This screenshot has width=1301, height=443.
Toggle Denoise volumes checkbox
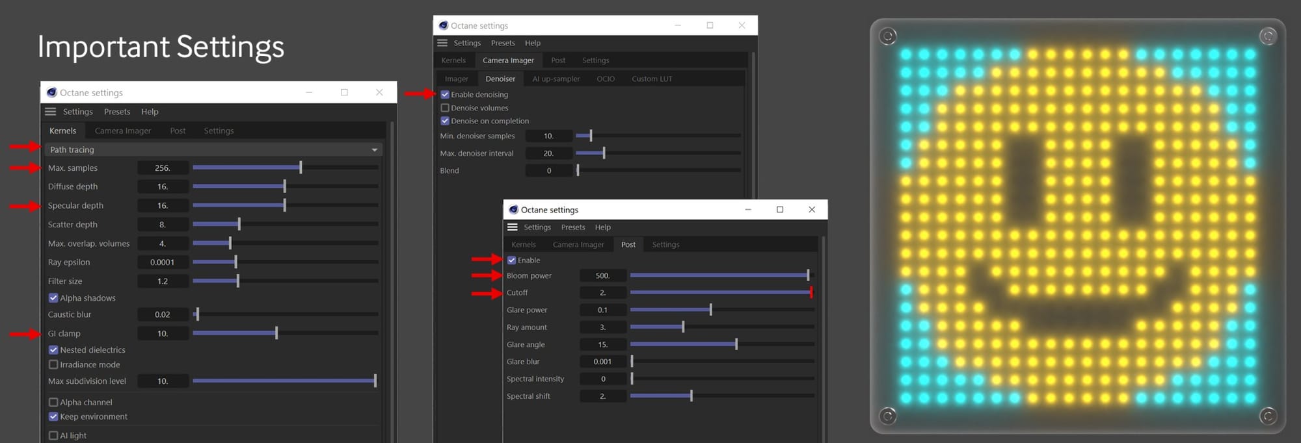coord(445,108)
